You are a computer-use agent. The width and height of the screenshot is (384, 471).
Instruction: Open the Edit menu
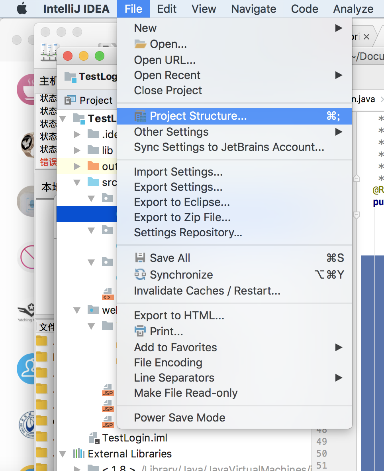pos(167,9)
